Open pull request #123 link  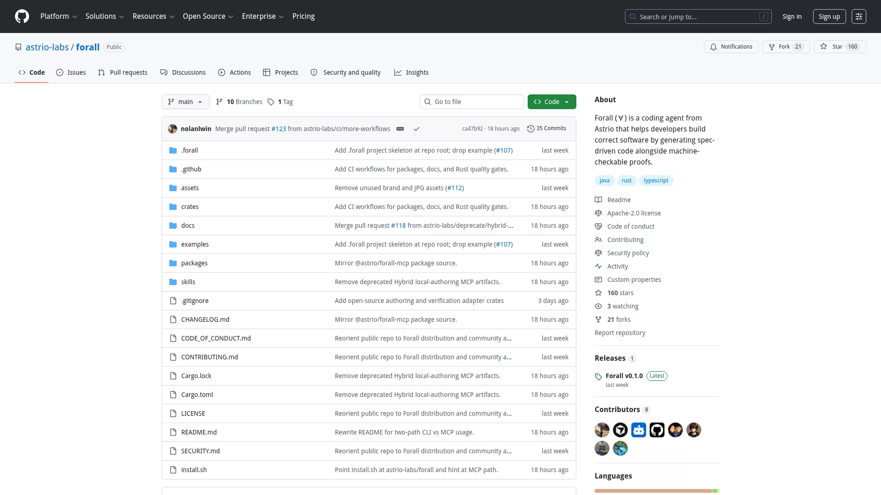pos(279,129)
